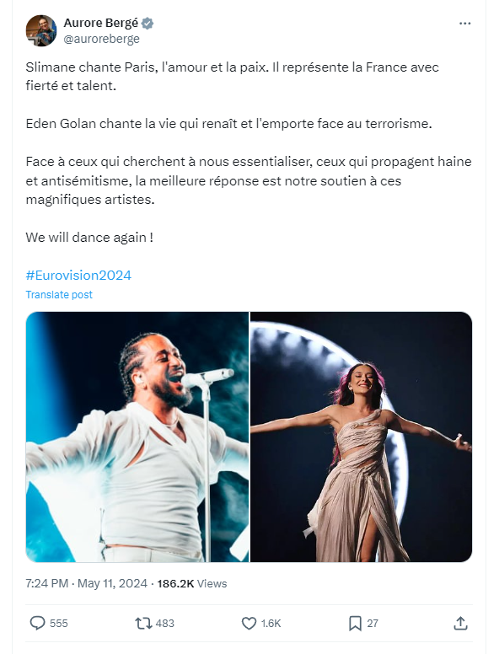This screenshot has width=499, height=654.
Task: Click the 1.6K likes count
Action: (x=271, y=623)
